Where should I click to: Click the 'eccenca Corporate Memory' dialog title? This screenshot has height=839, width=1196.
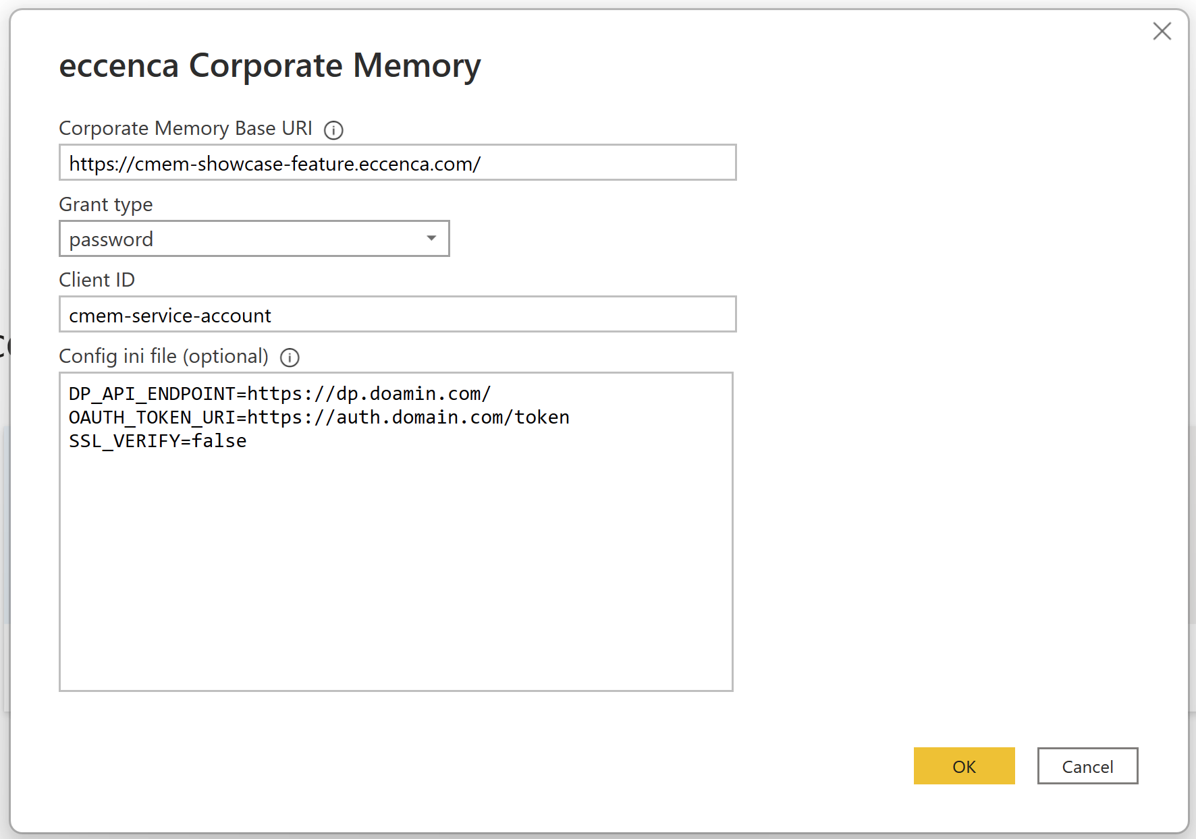click(x=270, y=66)
